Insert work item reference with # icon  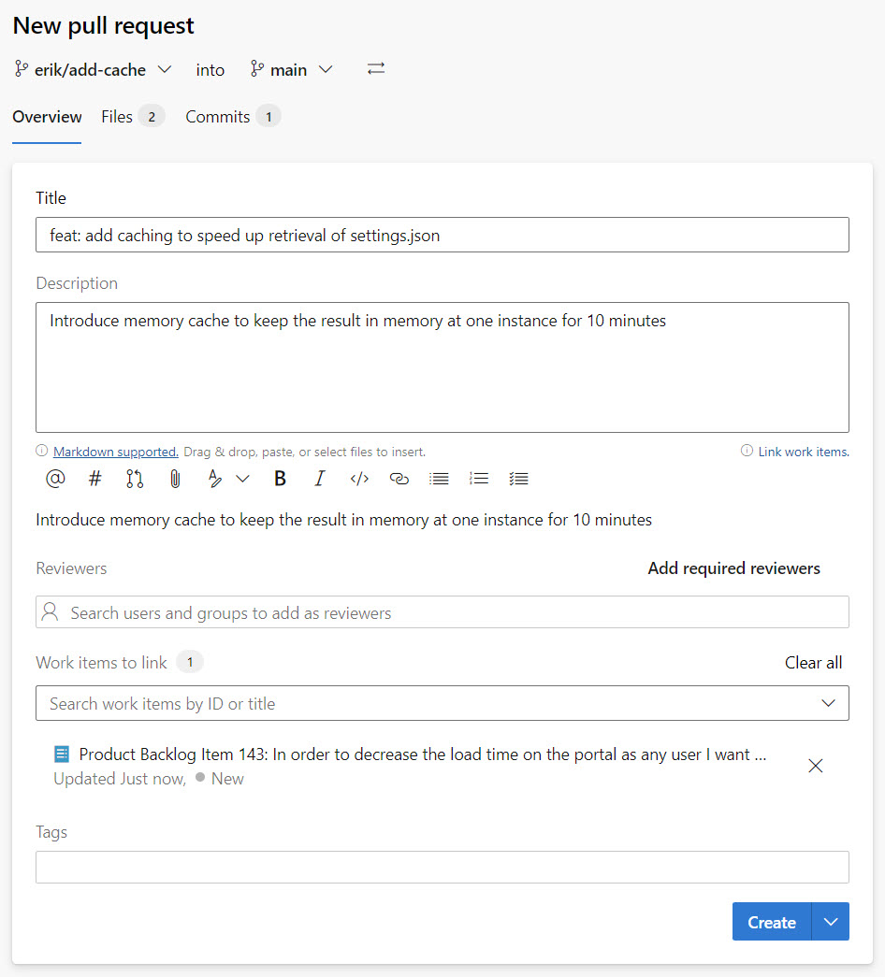tap(94, 479)
